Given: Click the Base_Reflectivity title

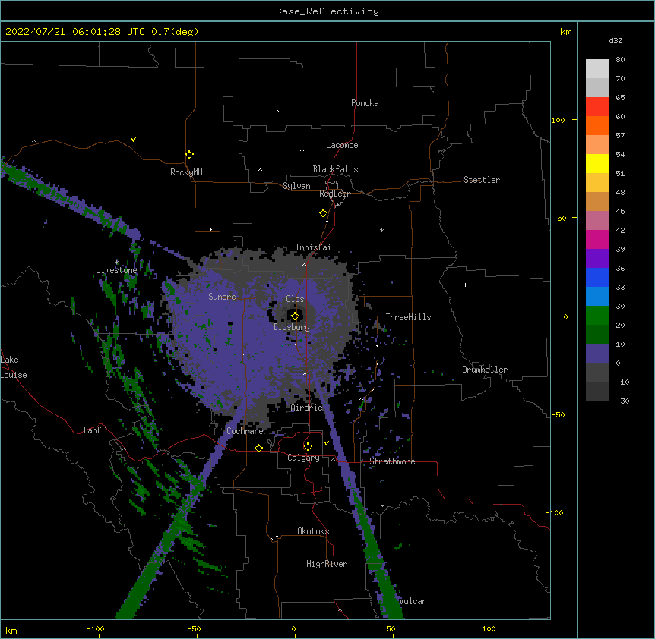Looking at the screenshot, I should [327, 11].
